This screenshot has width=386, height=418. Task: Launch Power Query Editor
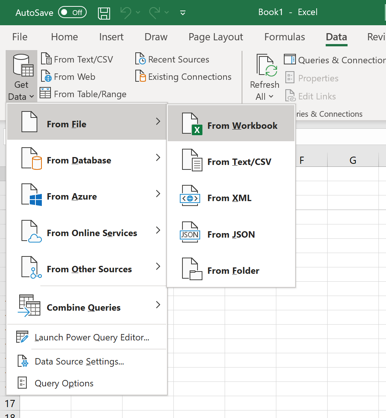[87, 337]
